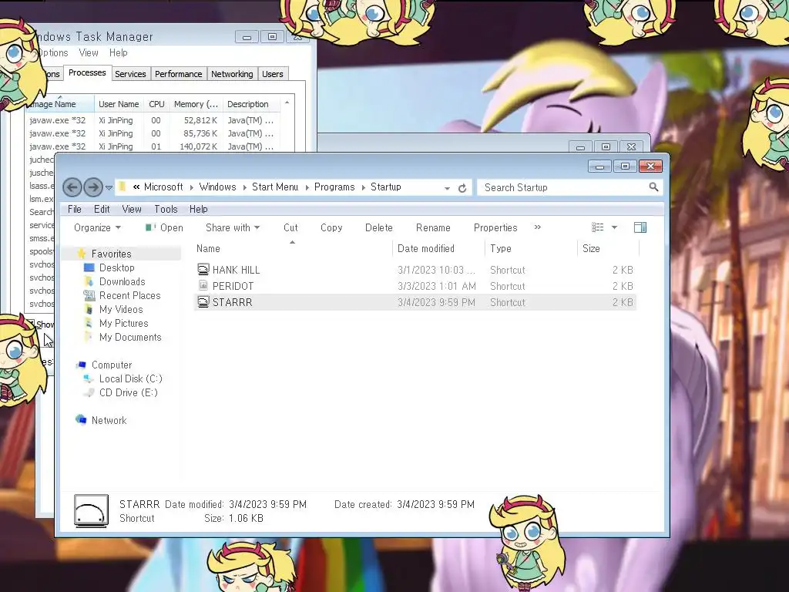Open My Documents in Favorites
789x592 pixels.
[129, 338]
